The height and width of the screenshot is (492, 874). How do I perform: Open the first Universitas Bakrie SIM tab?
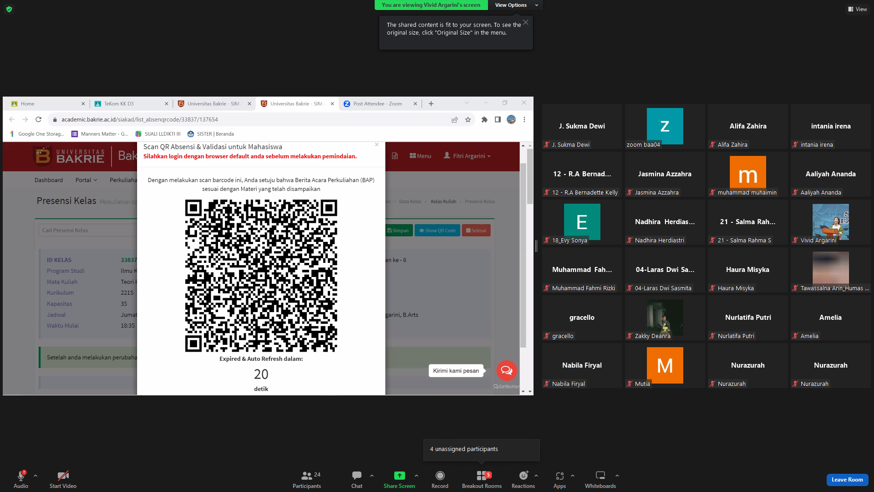tap(213, 104)
